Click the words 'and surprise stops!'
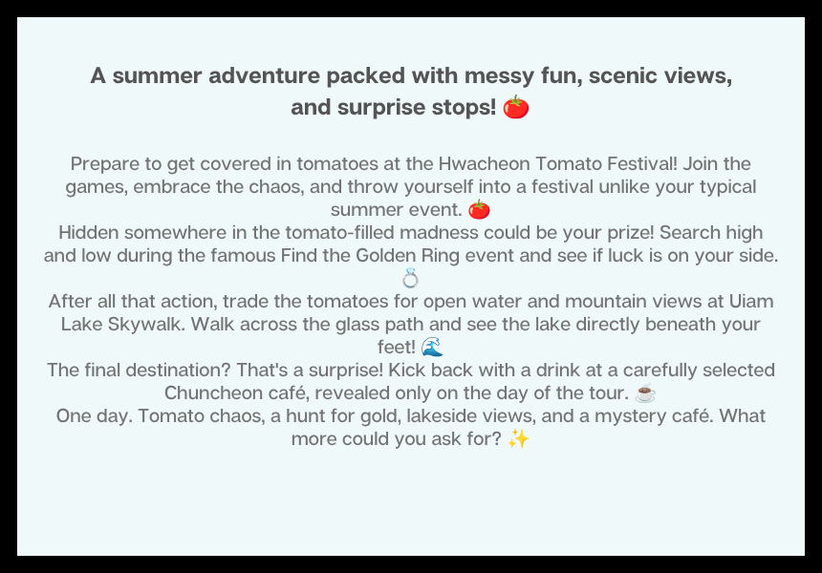 click(393, 107)
